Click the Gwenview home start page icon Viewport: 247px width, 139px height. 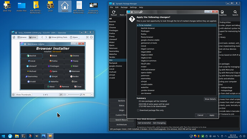tap(14, 37)
